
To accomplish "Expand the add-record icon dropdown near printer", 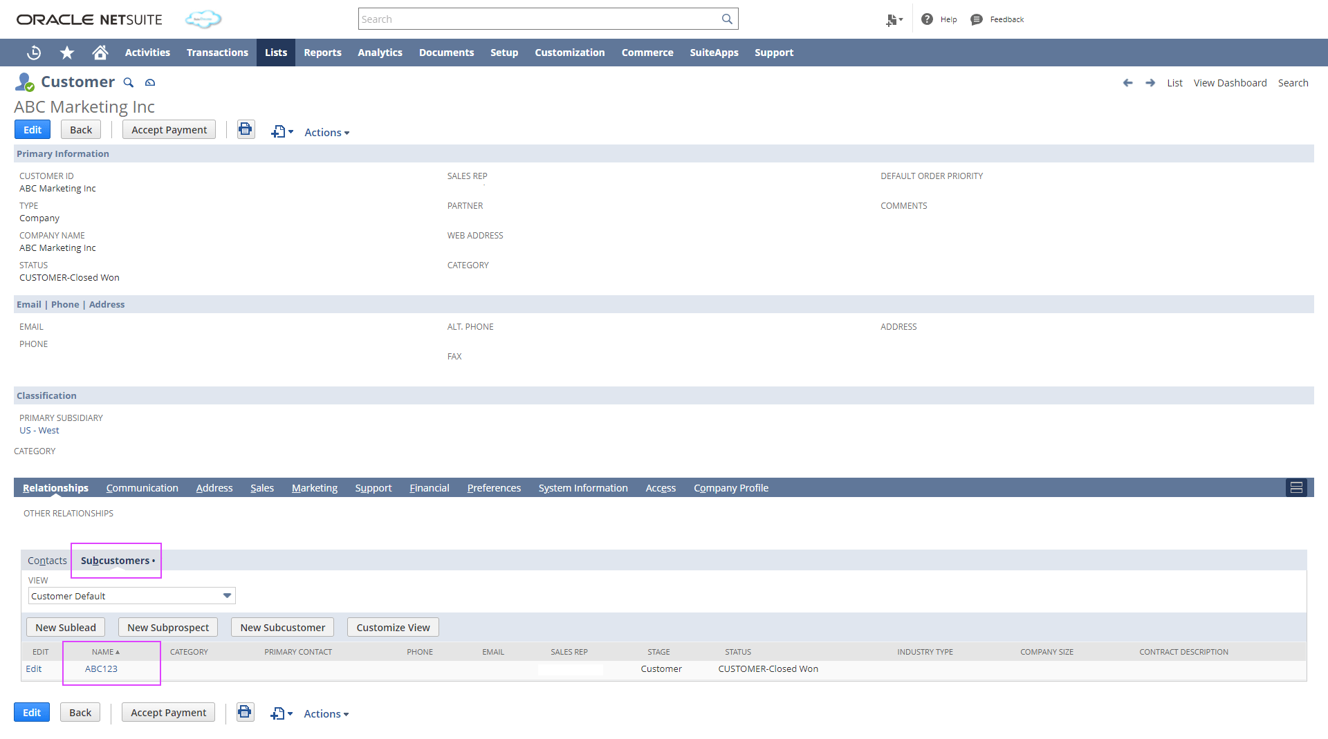I will (282, 131).
